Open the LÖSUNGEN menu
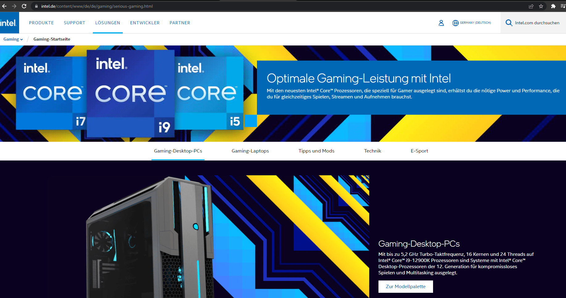This screenshot has height=298, width=566. click(108, 23)
